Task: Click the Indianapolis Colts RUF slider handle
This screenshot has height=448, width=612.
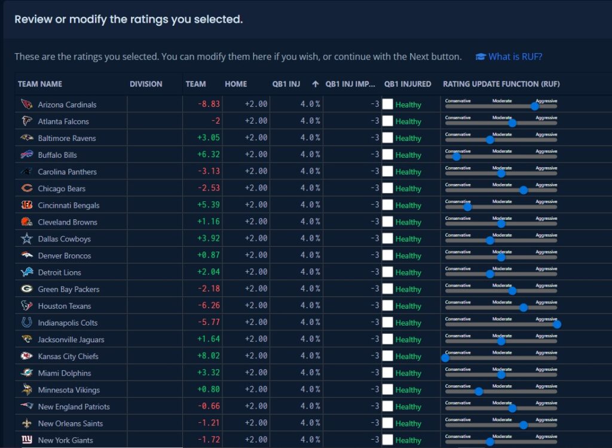Action: (557, 324)
